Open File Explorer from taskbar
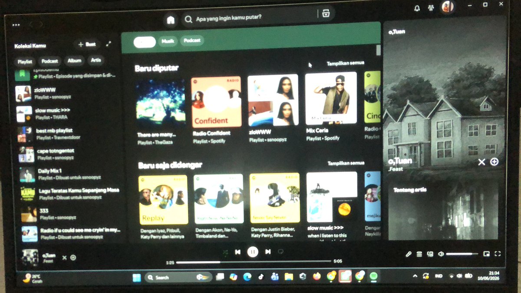This screenshot has width=521, height=293. [289, 276]
